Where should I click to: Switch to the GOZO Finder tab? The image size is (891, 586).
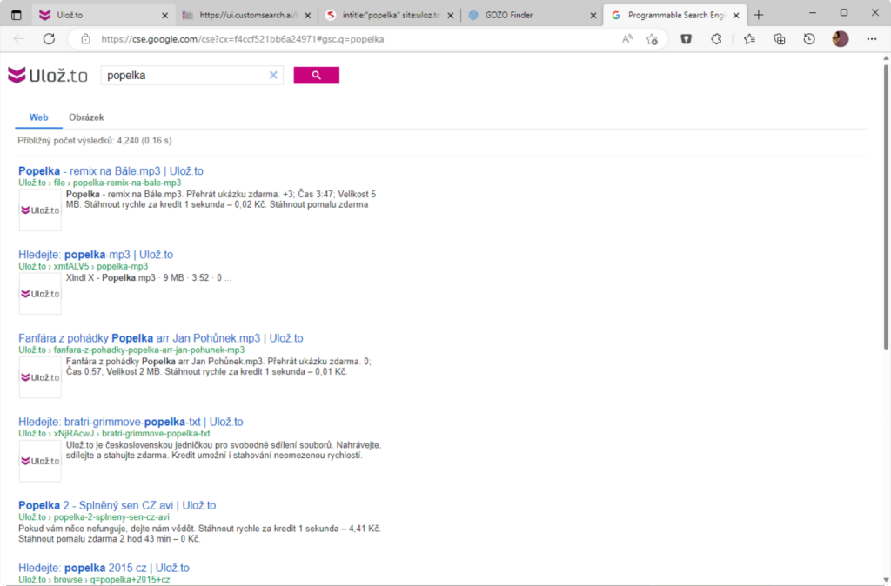click(x=532, y=16)
